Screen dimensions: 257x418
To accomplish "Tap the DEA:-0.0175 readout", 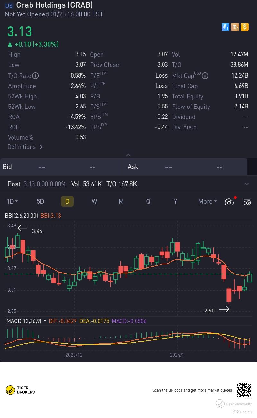I will pos(94,321).
